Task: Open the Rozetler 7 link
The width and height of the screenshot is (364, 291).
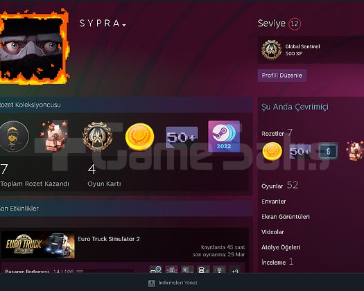Action: [x=277, y=133]
